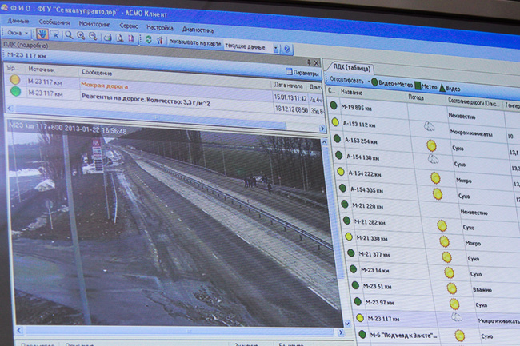Click the zoom in magnifier
The image size is (520, 346).
81,36
